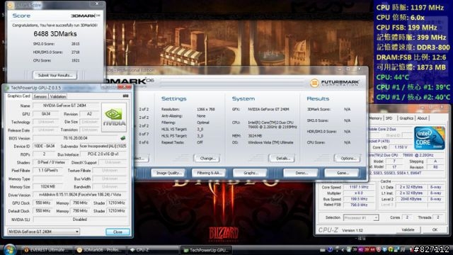This screenshot has width=453, height=255.
Task: Click Change... button under Settings
Action: (207, 158)
